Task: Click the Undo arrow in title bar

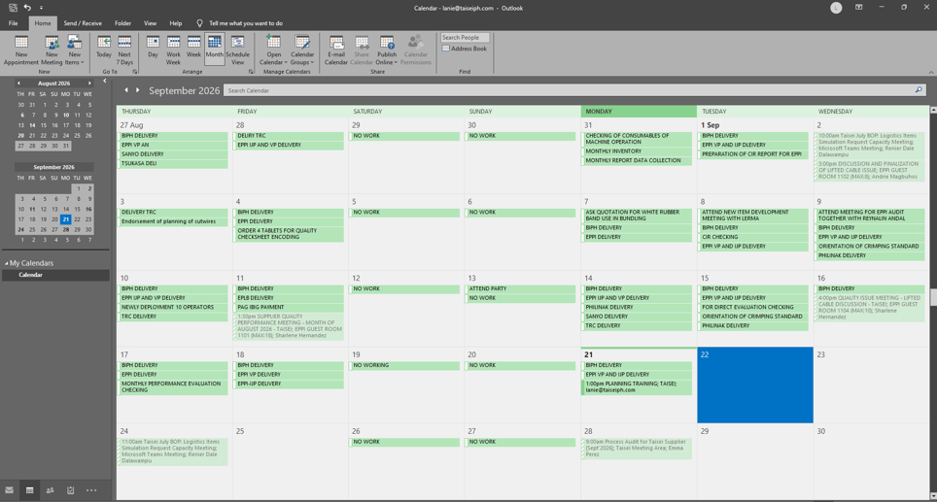Action: (27, 8)
